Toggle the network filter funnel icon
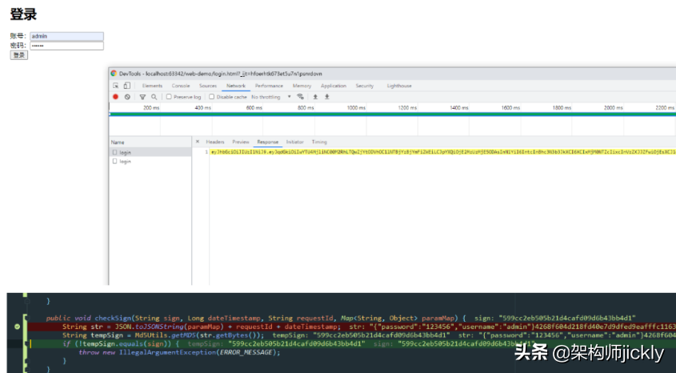The width and height of the screenshot is (676, 373). click(142, 97)
